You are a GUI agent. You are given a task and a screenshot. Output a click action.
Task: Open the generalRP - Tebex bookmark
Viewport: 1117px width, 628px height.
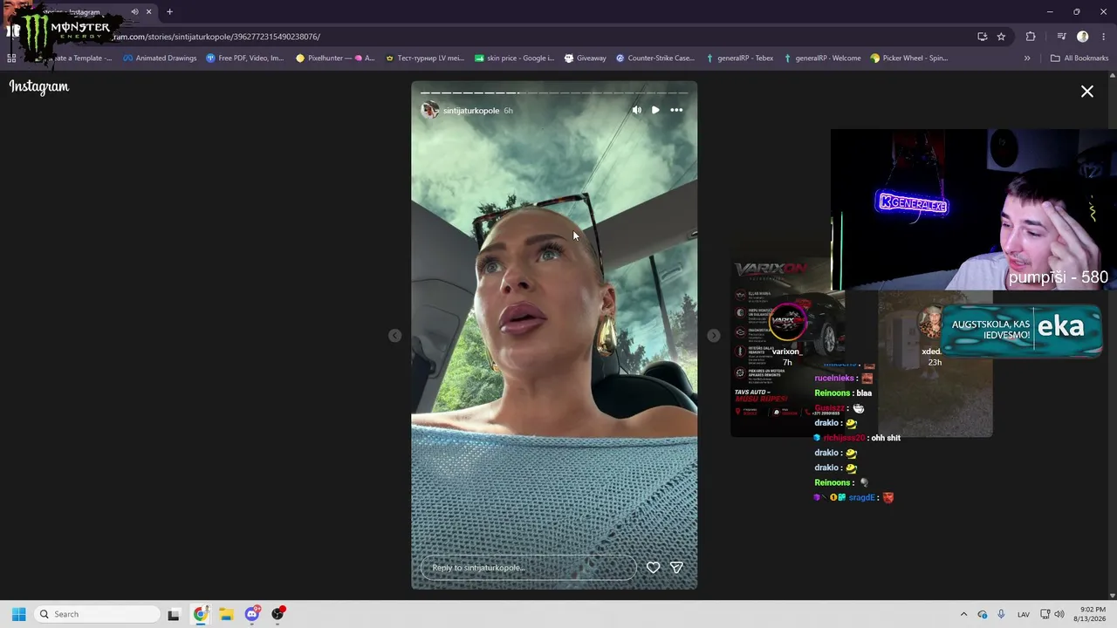pyautogui.click(x=740, y=58)
